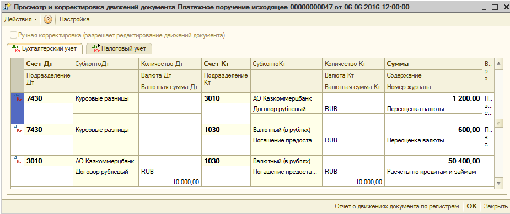Switch to Бухгалтерский учет tab
The image size is (510, 214).
pos(45,49)
